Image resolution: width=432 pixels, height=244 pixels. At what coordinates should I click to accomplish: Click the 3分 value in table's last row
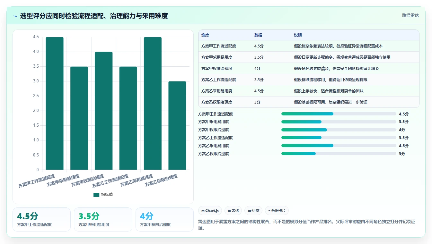[x=257, y=102]
